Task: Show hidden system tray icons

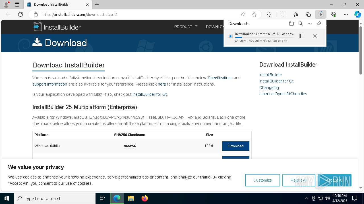Action: pos(307,198)
